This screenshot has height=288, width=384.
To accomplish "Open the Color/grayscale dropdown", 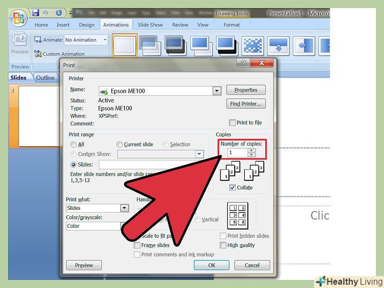I will tap(123, 226).
